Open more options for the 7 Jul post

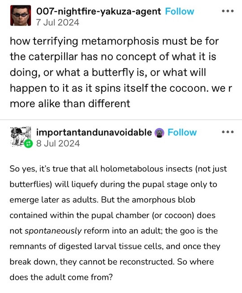pos(228,11)
